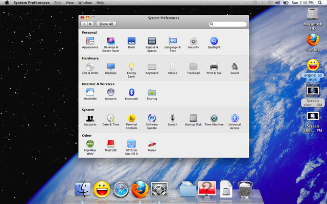Viewport: 327px width, 204px height.
Task: Open the Security preference pane
Action: coord(193,43)
